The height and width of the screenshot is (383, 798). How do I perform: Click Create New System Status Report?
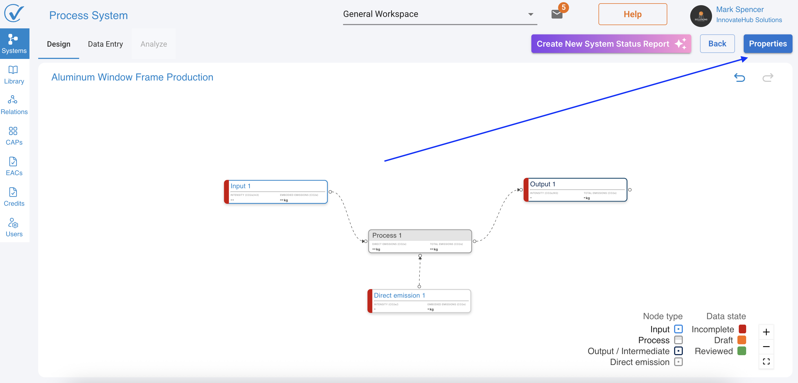(611, 44)
